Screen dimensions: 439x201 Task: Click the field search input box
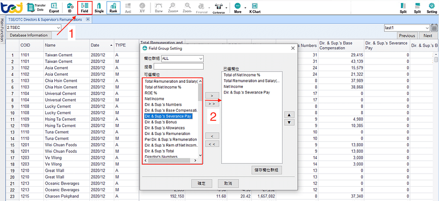179,66
